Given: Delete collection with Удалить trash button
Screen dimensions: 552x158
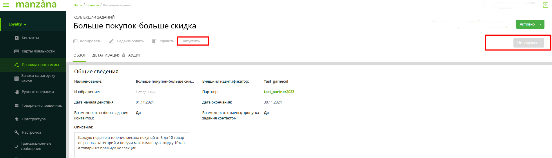Looking at the screenshot, I should 163,41.
